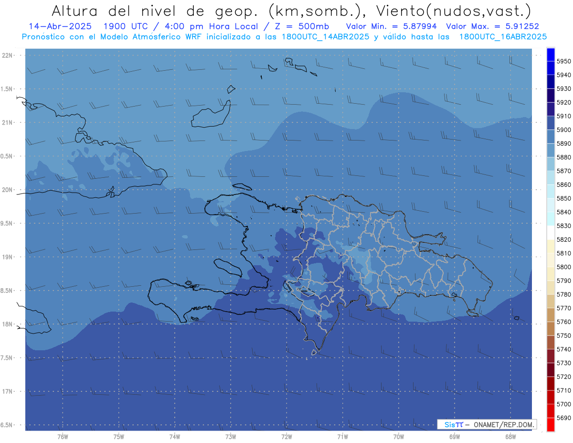Click the '17N' latitude label

pyautogui.click(x=8, y=391)
